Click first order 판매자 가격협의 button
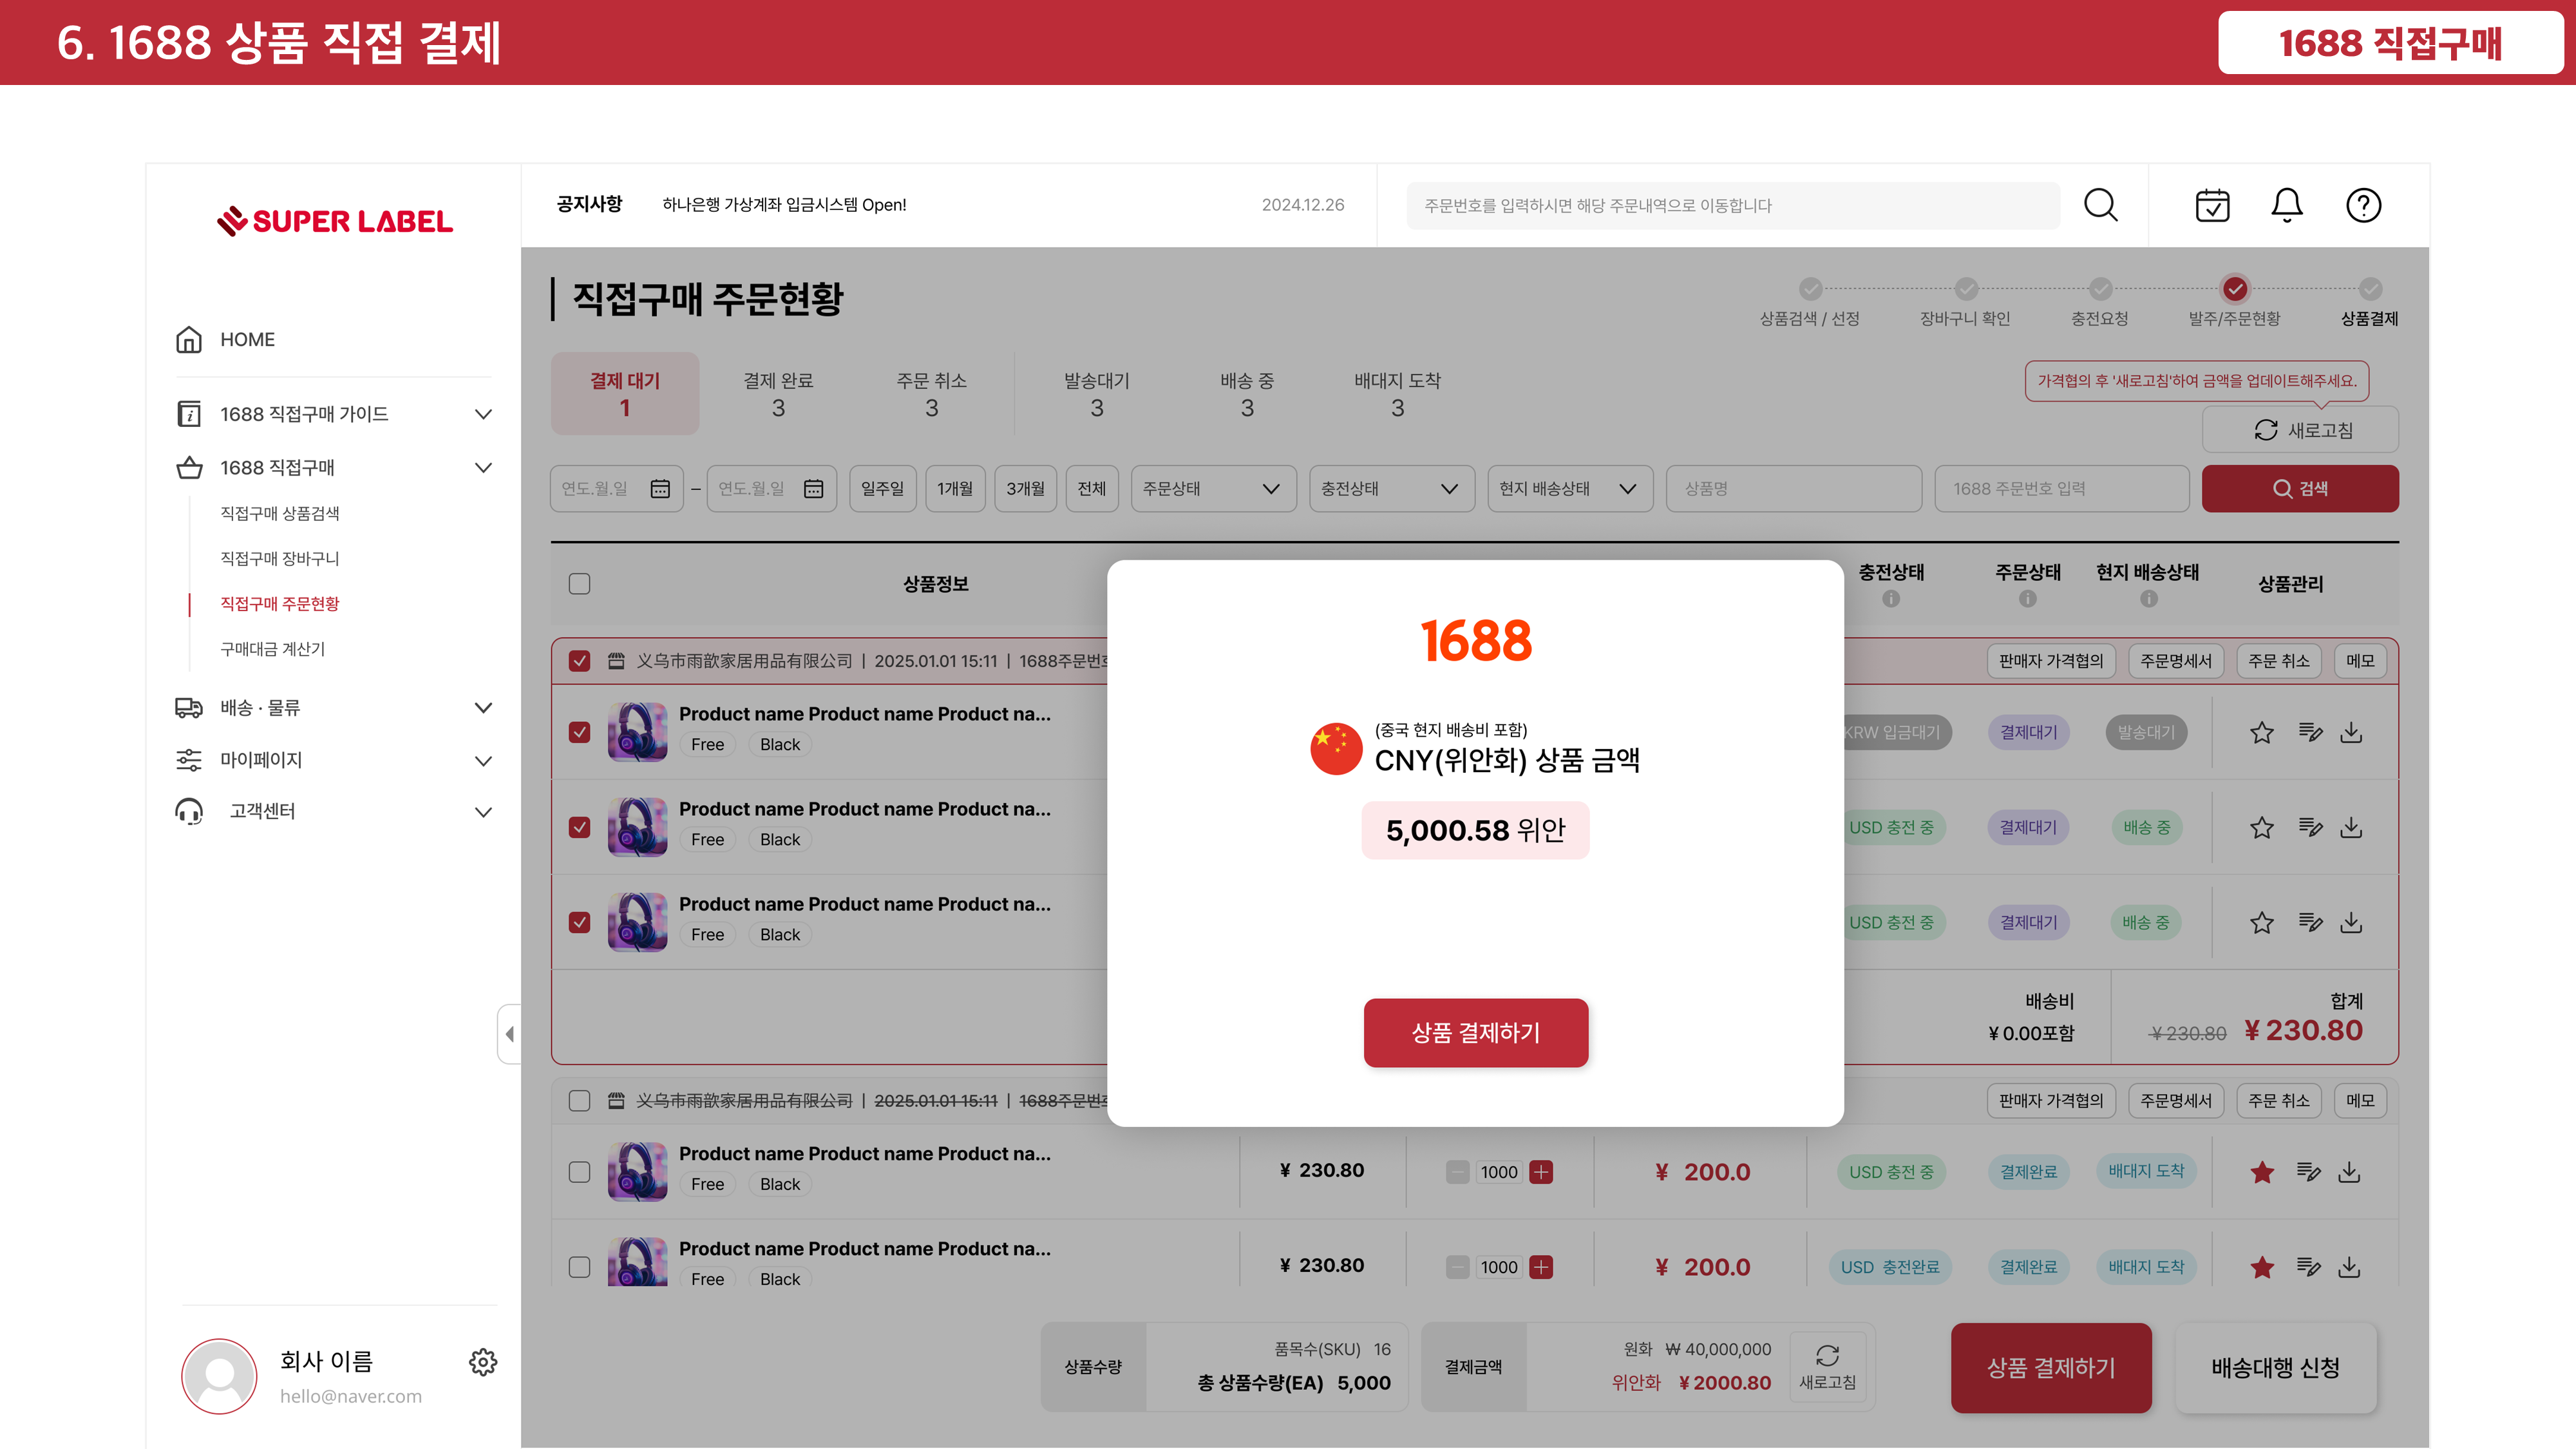Image resolution: width=2576 pixels, height=1449 pixels. [2051, 661]
